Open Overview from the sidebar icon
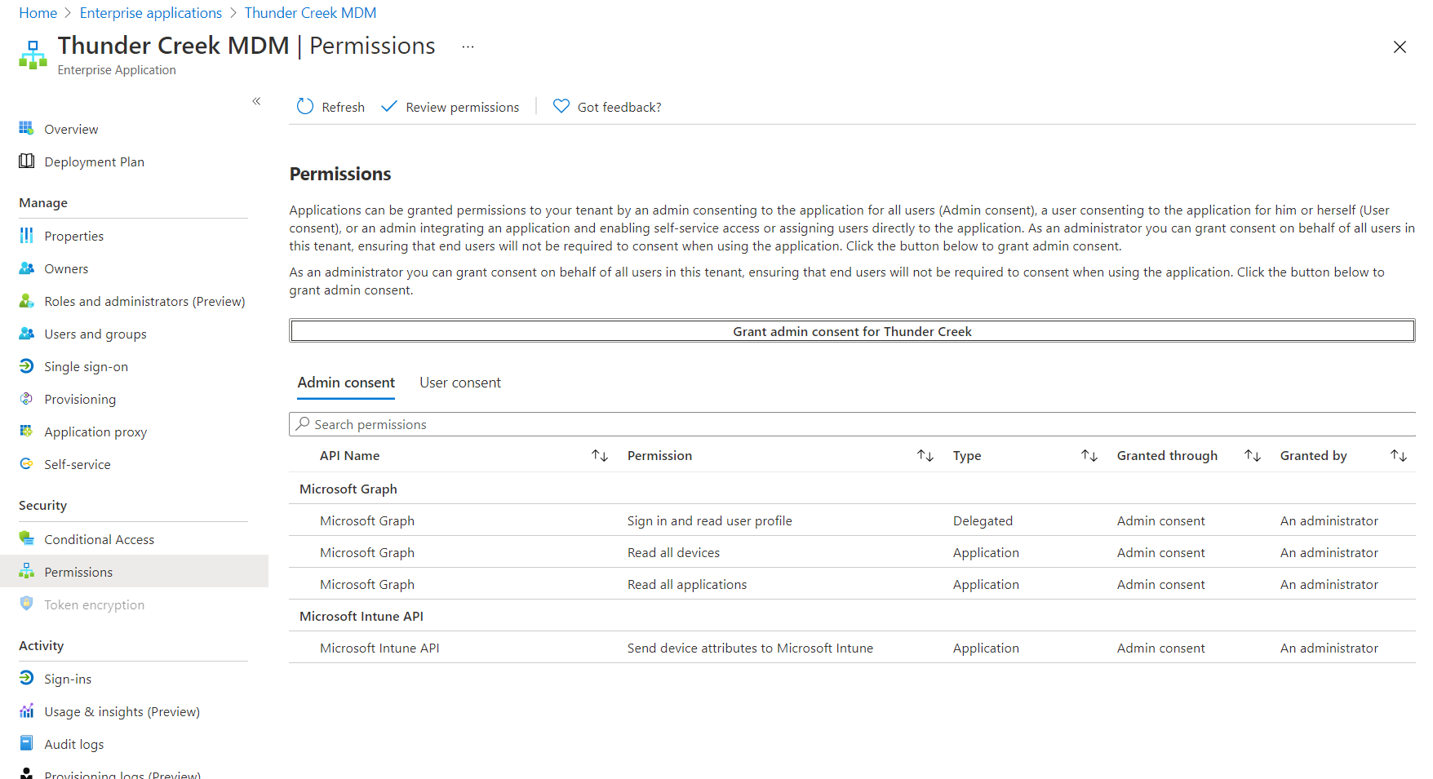The height and width of the screenshot is (779, 1433). point(27,129)
